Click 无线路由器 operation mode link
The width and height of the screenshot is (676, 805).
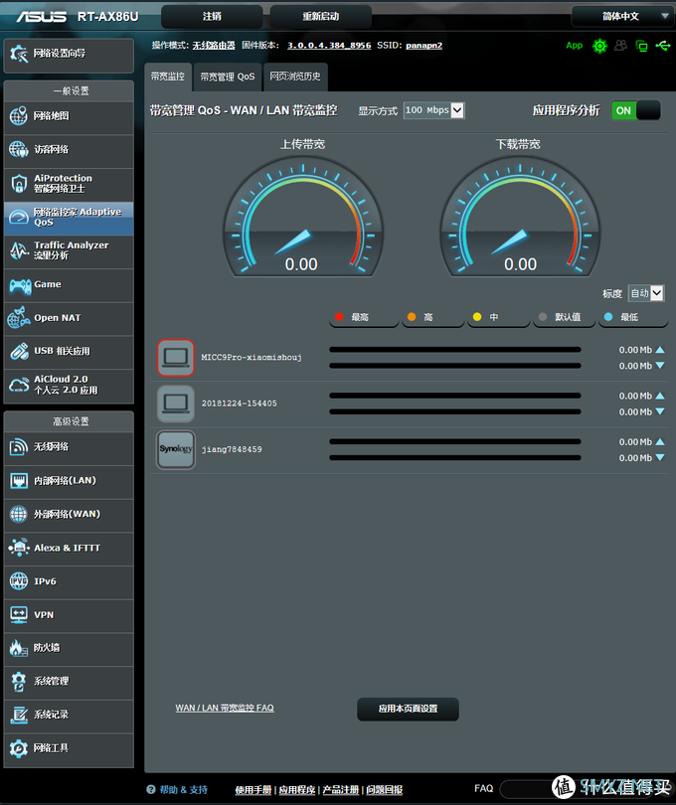tap(214, 45)
